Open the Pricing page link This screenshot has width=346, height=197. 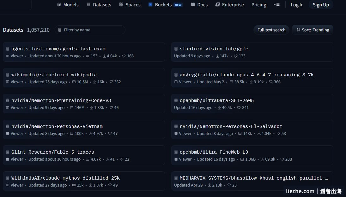point(258,5)
